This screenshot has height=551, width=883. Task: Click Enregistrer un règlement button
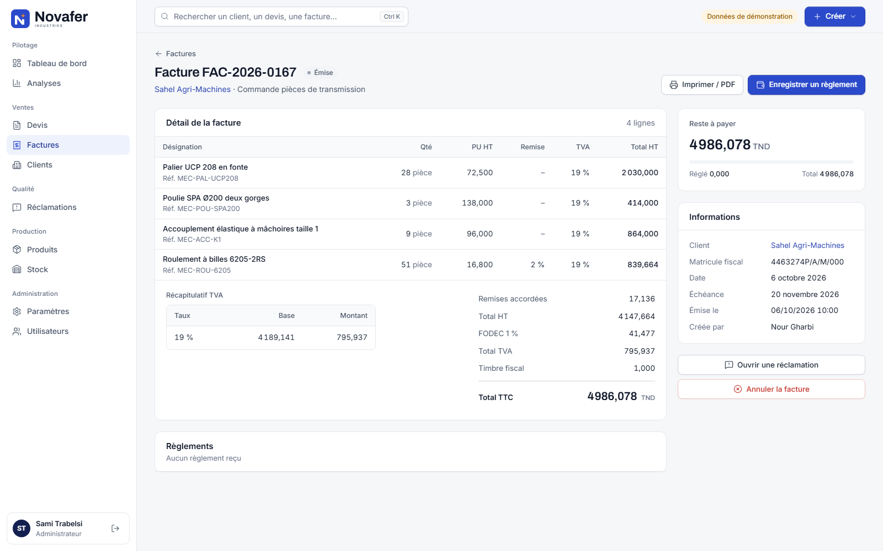pos(806,85)
